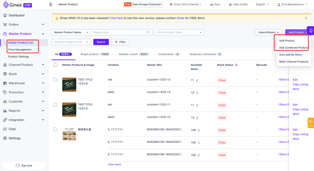
Task: Click the Service headset button
Action: 24,165
